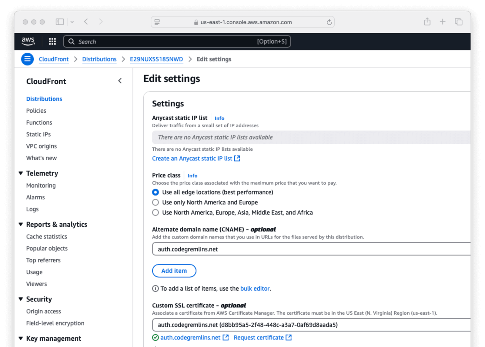485x347 pixels.
Task: Open Viewers report
Action: point(37,284)
